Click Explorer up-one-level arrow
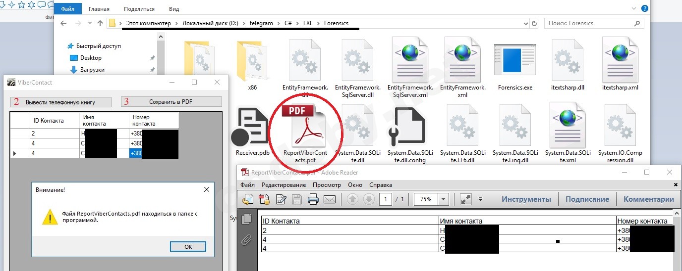This screenshot has height=271, width=682. click(x=101, y=23)
